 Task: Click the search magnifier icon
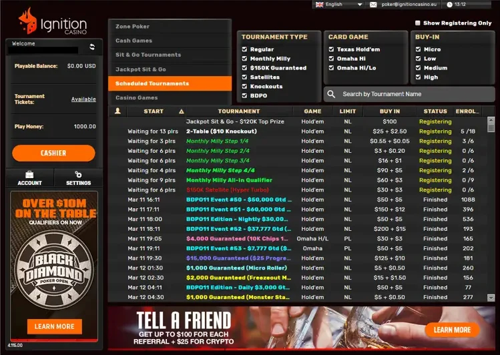click(331, 94)
